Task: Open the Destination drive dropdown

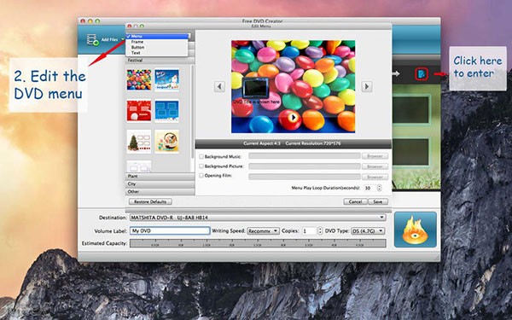Action: point(258,218)
